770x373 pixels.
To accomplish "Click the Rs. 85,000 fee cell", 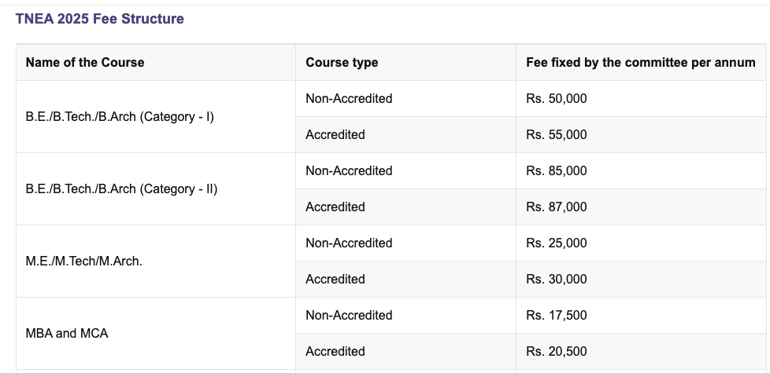I will [x=557, y=171].
